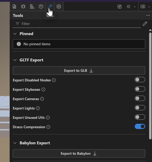Turn on Export Cameras toggle
152x162 pixels.
coord(140,98)
